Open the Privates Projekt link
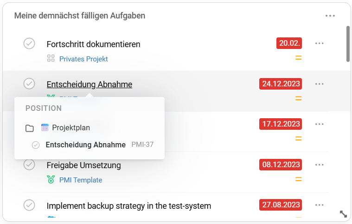 click(83, 59)
